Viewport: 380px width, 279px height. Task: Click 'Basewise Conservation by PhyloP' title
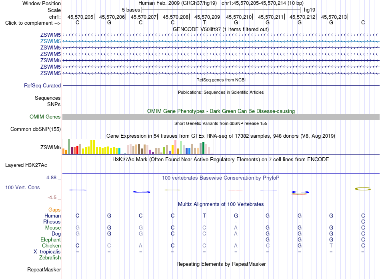220,178
